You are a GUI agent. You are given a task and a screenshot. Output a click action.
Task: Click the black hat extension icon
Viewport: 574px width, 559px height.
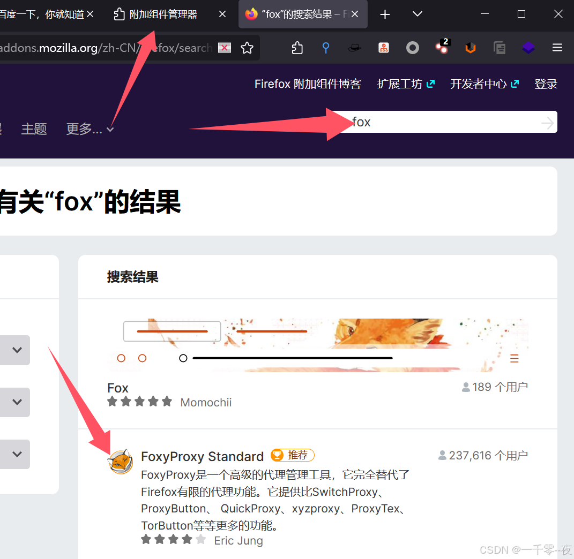354,48
